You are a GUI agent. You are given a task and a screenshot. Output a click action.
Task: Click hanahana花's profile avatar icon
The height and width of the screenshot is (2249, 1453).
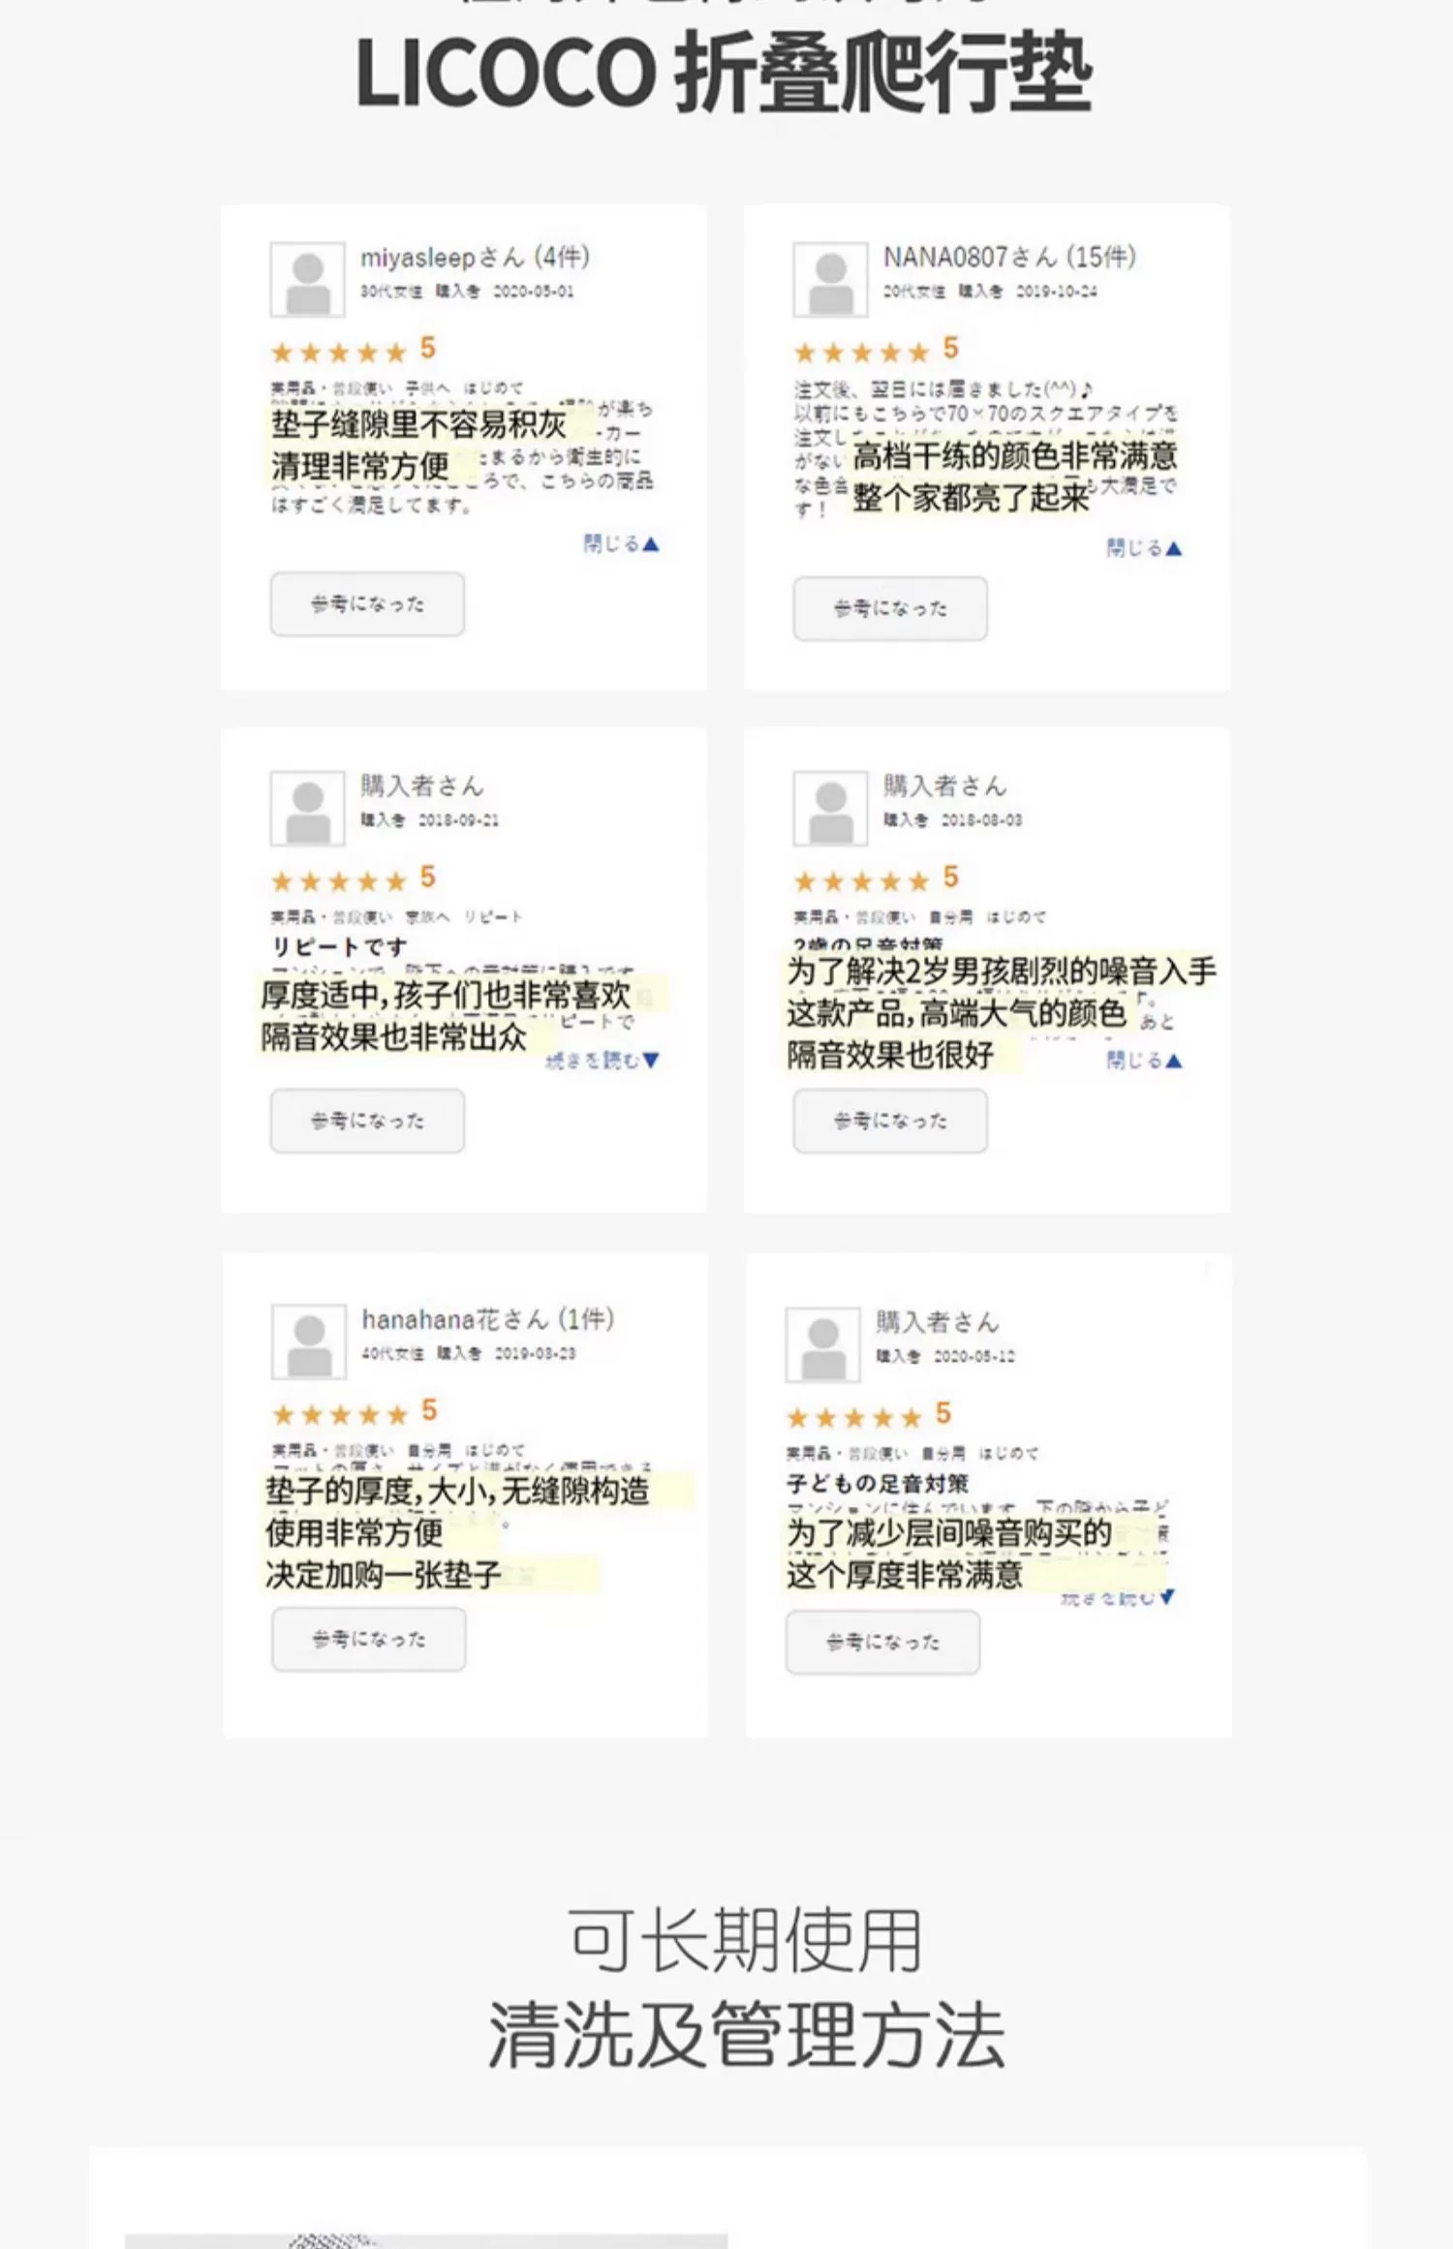[309, 1341]
